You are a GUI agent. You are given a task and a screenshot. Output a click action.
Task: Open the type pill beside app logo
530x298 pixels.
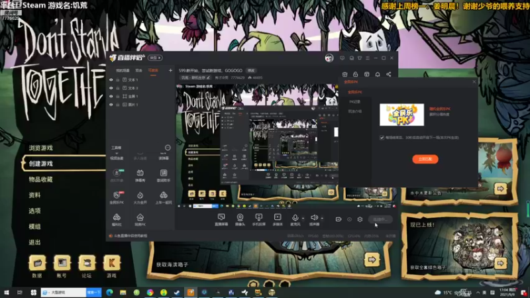pos(155,58)
